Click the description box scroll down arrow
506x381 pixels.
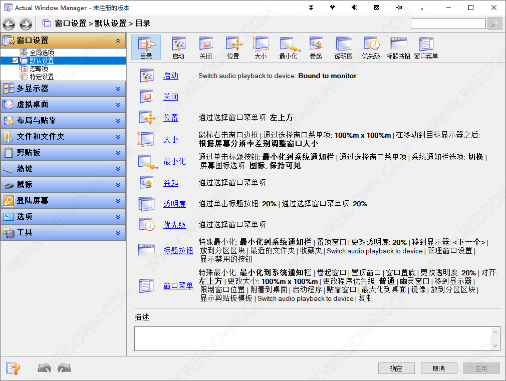point(495,346)
